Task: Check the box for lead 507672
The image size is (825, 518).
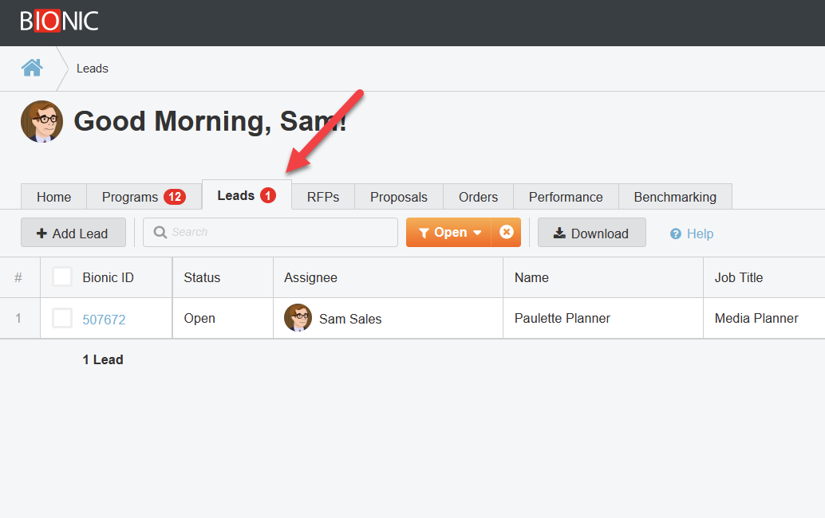Action: 62,318
